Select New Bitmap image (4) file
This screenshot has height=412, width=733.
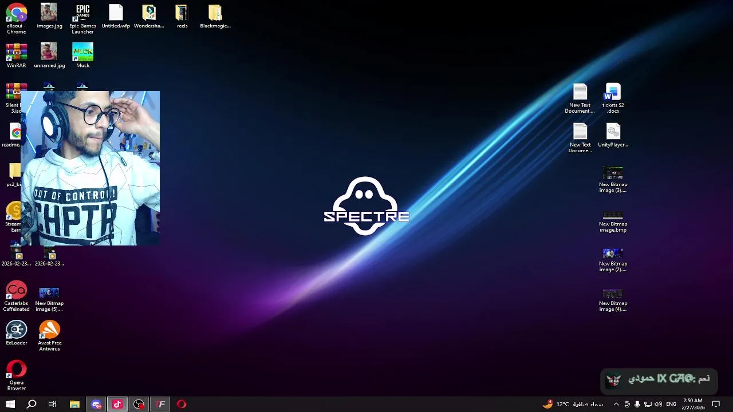tap(613, 299)
